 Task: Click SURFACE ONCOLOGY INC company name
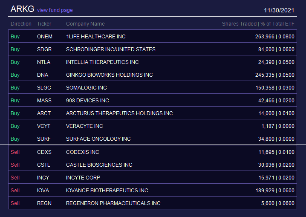point(98,139)
